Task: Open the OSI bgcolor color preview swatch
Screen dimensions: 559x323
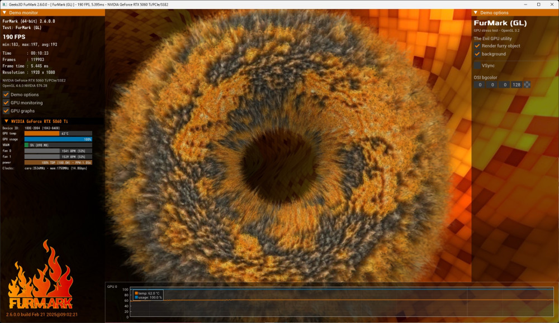Action: click(527, 85)
